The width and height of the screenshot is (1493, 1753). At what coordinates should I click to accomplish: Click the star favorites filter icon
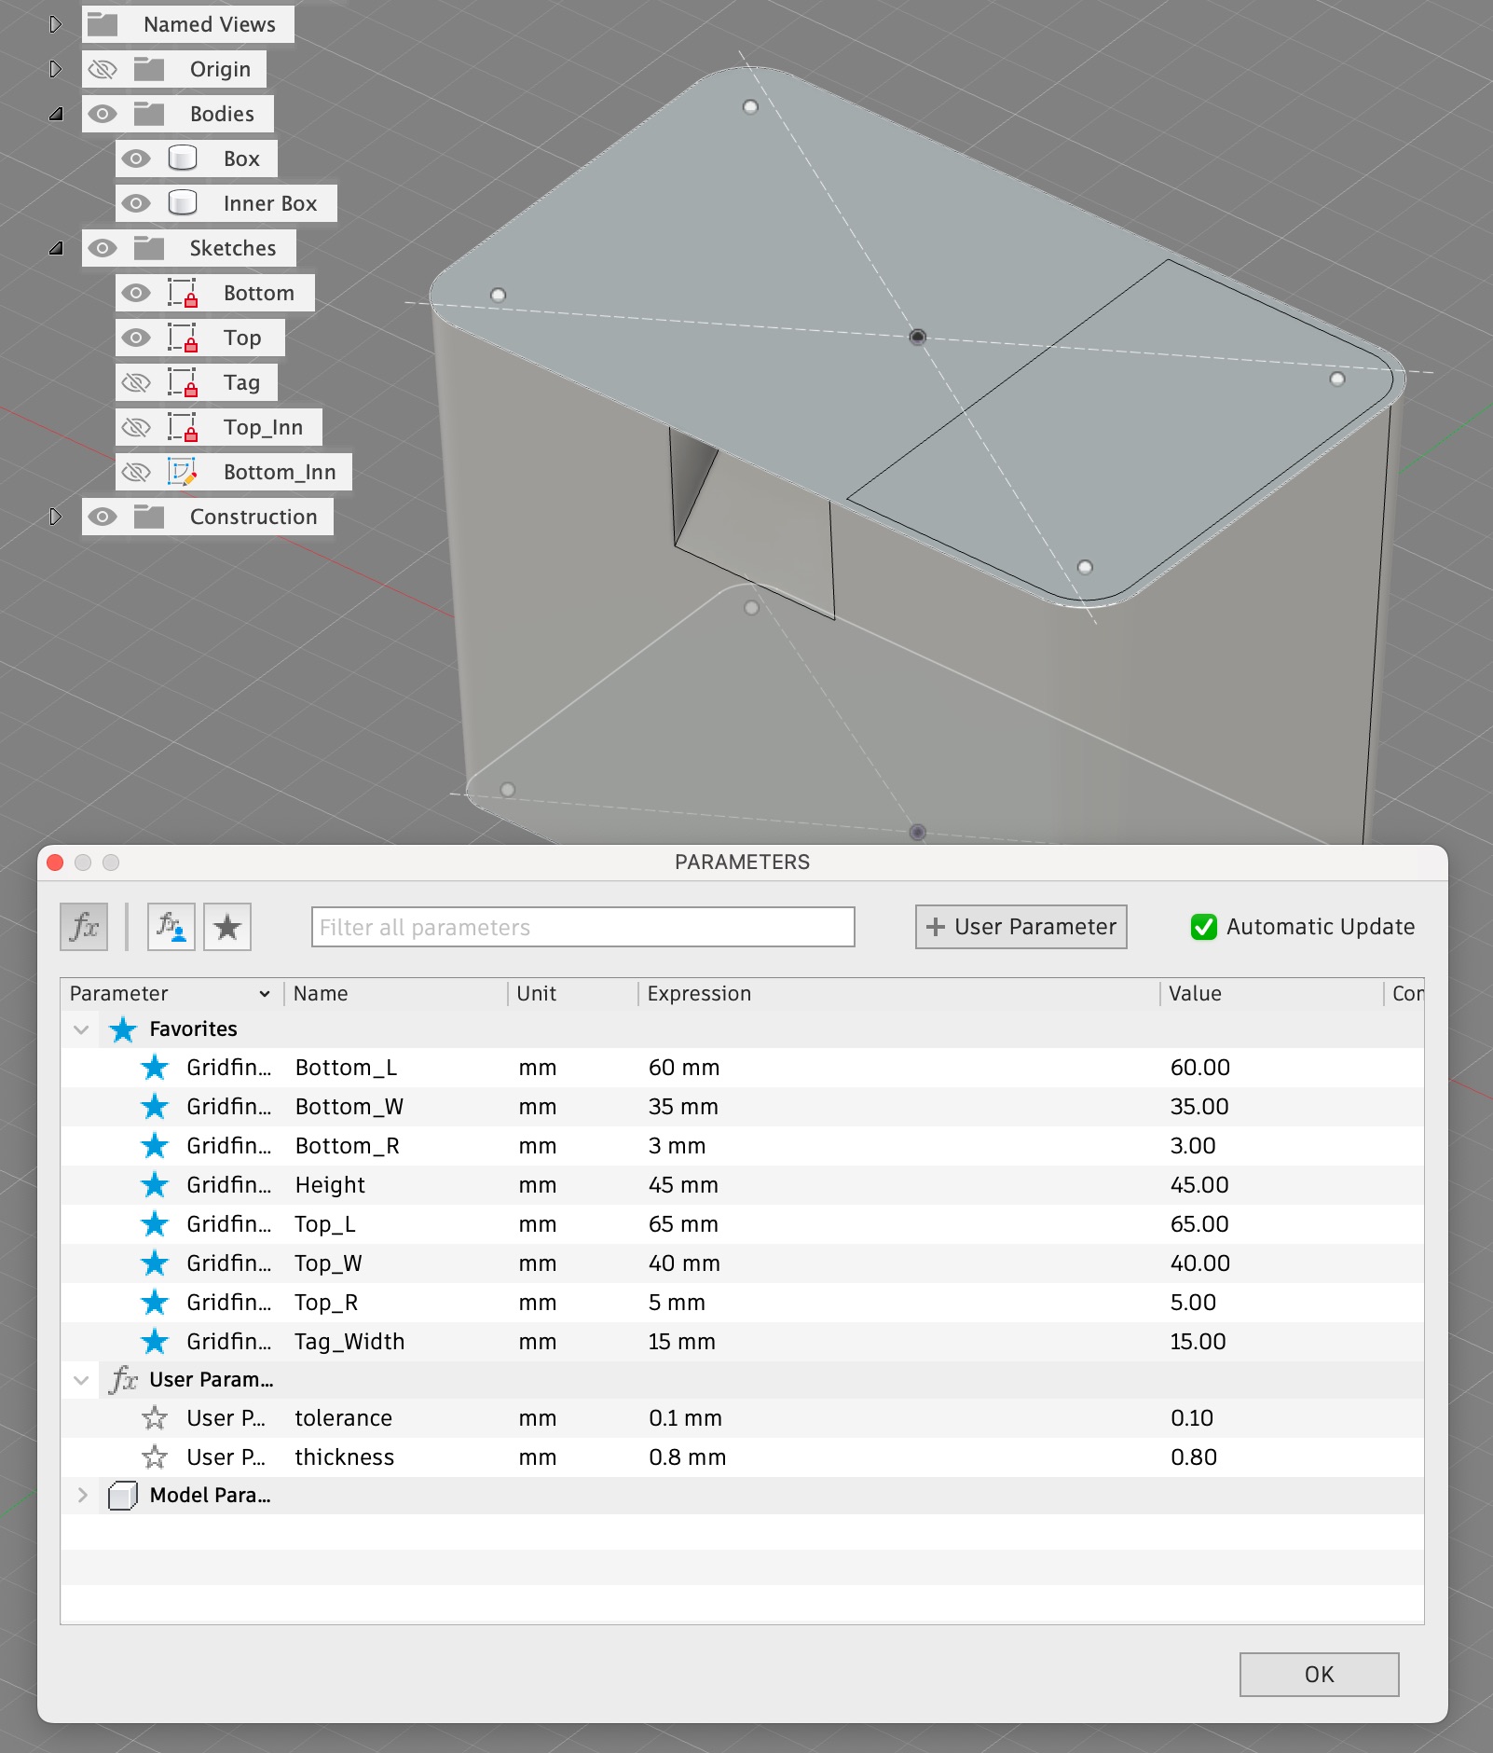(x=228, y=927)
